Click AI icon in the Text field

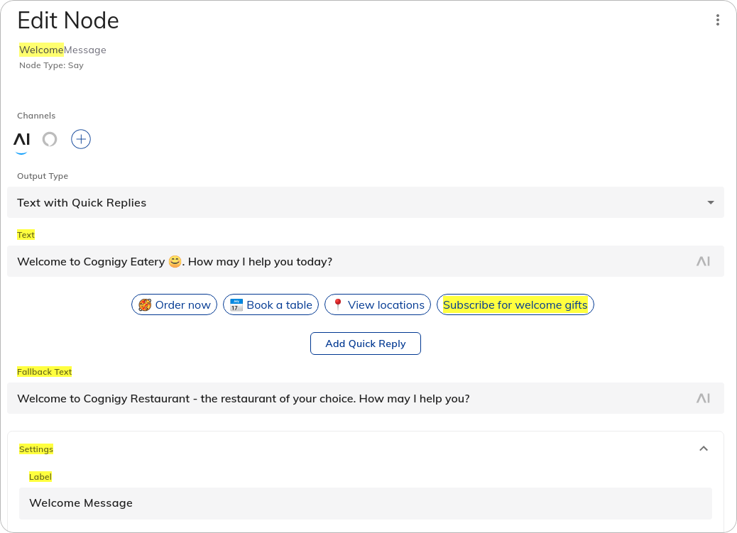[703, 261]
